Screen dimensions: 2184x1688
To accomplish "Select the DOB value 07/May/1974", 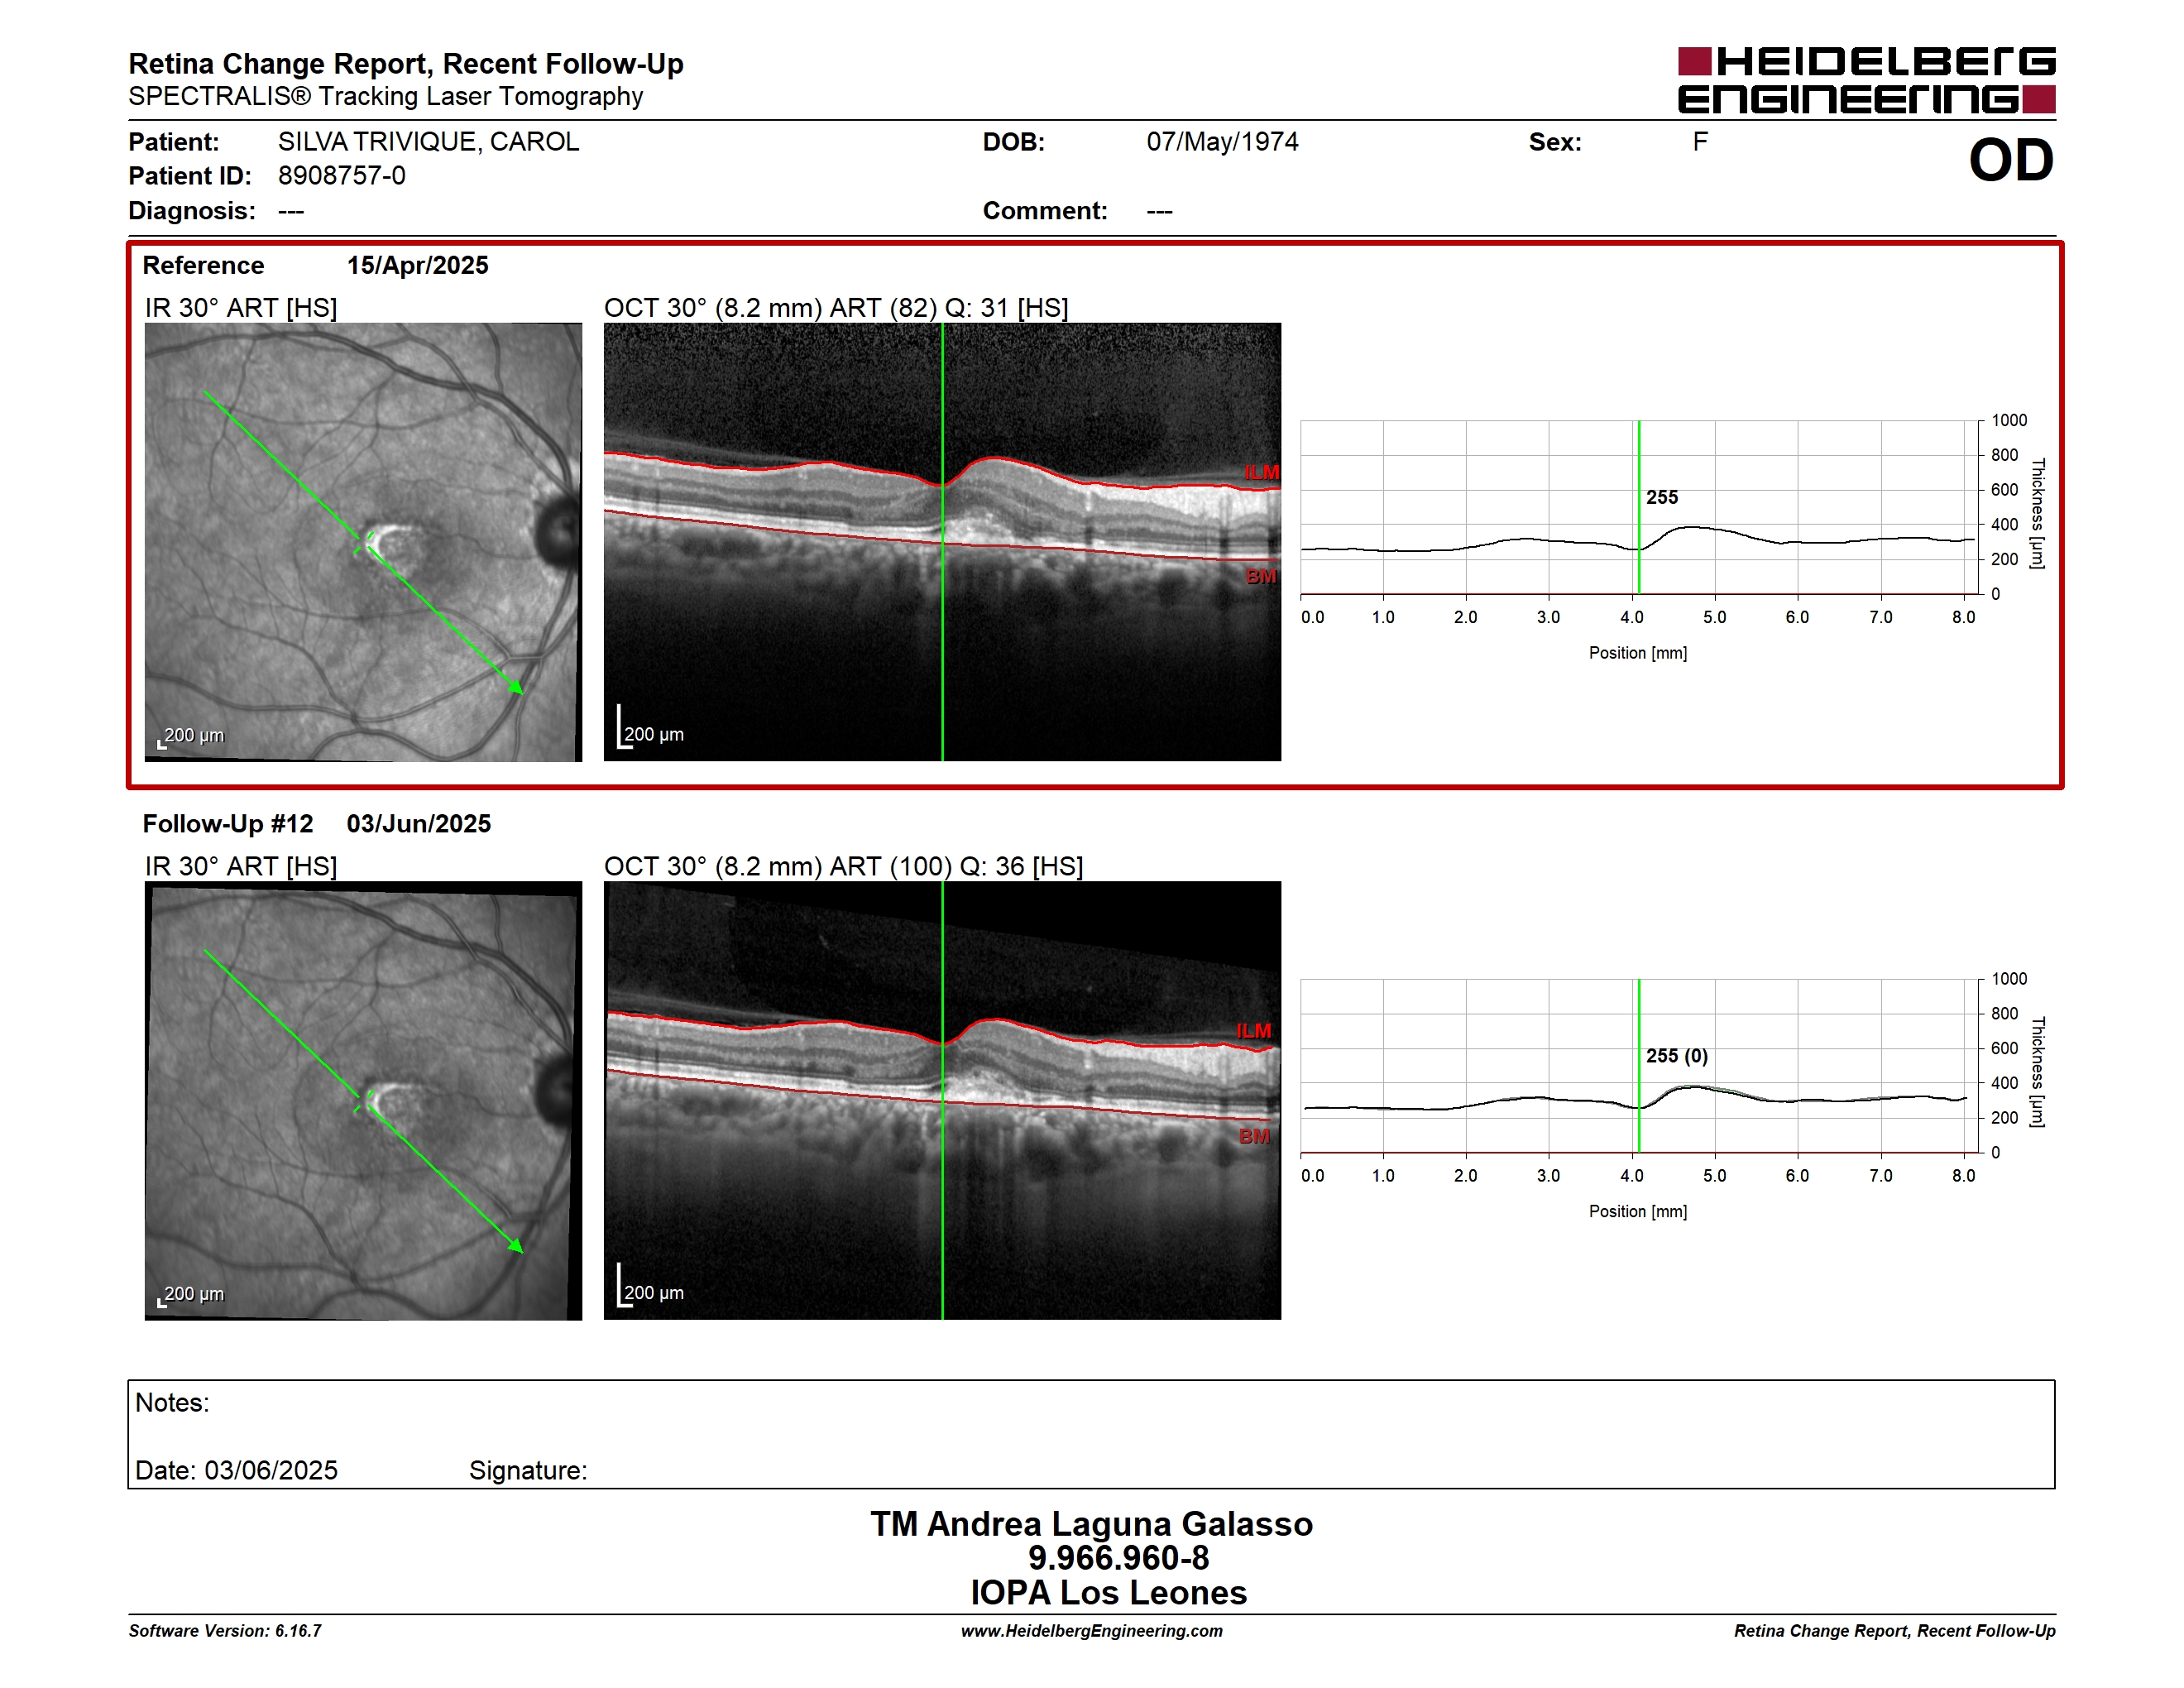I will pyautogui.click(x=1222, y=142).
